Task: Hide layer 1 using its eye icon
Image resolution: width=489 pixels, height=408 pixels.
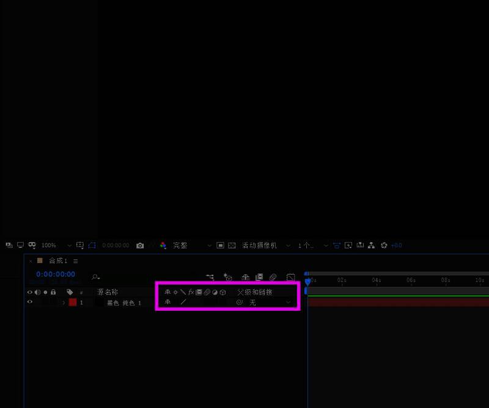Action: (x=29, y=302)
